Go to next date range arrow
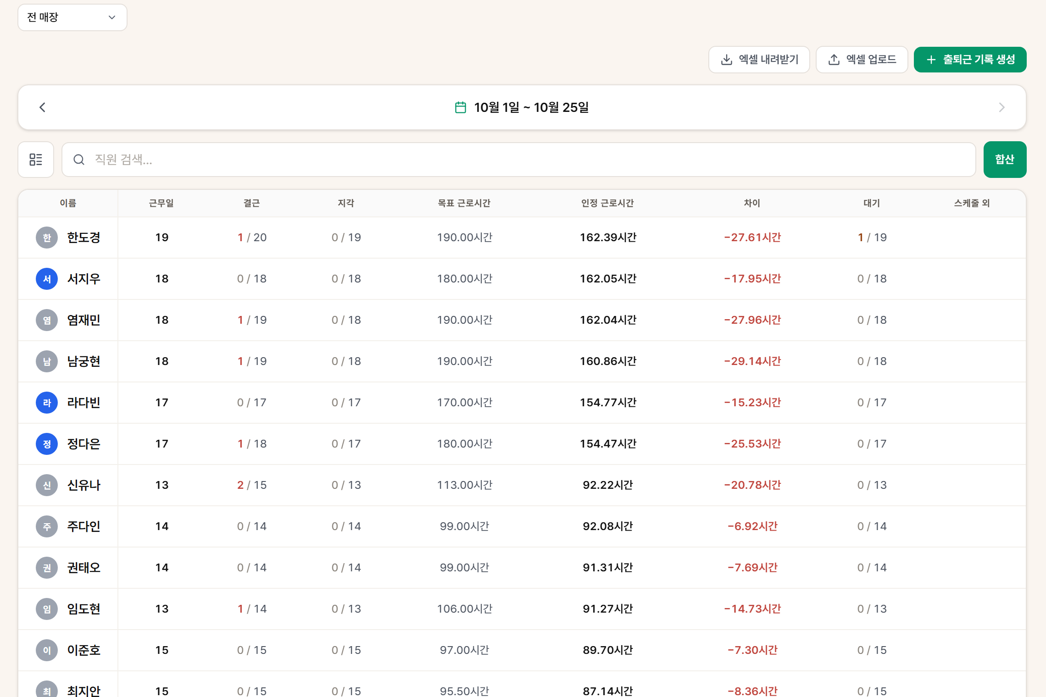 pyautogui.click(x=1001, y=107)
